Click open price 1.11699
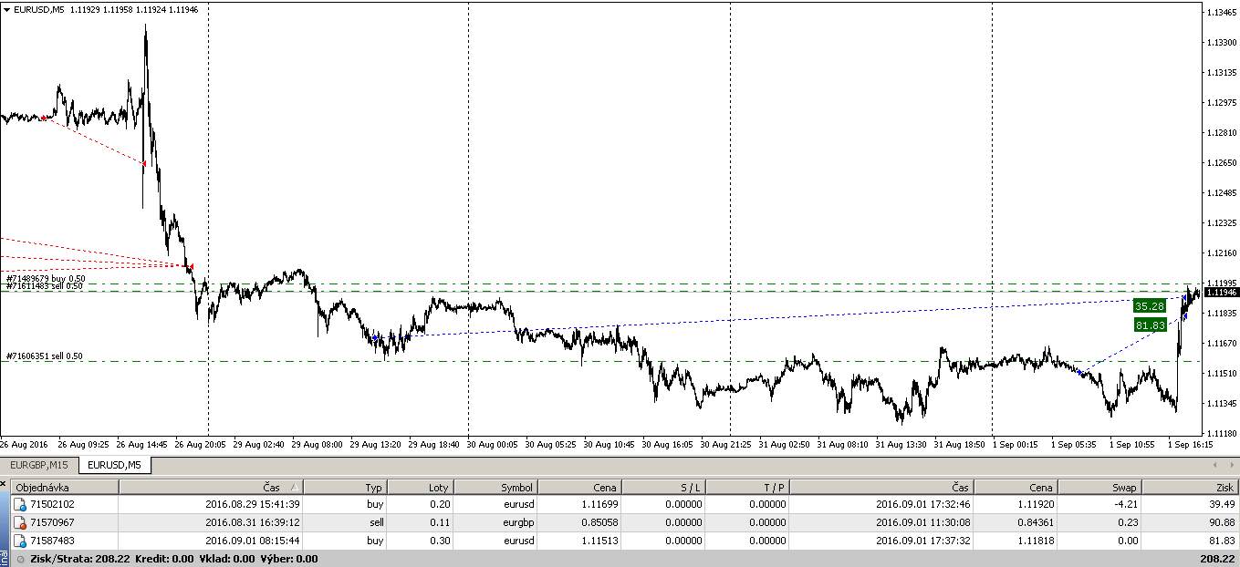This screenshot has height=567, width=1240. [599, 504]
